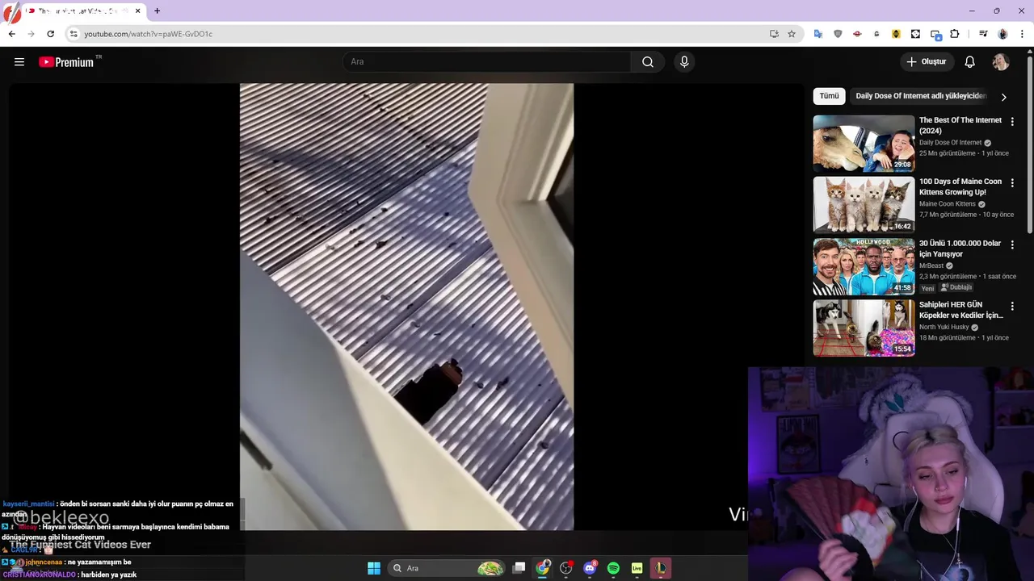Go back with browser back arrow
1034x581 pixels.
(11, 34)
